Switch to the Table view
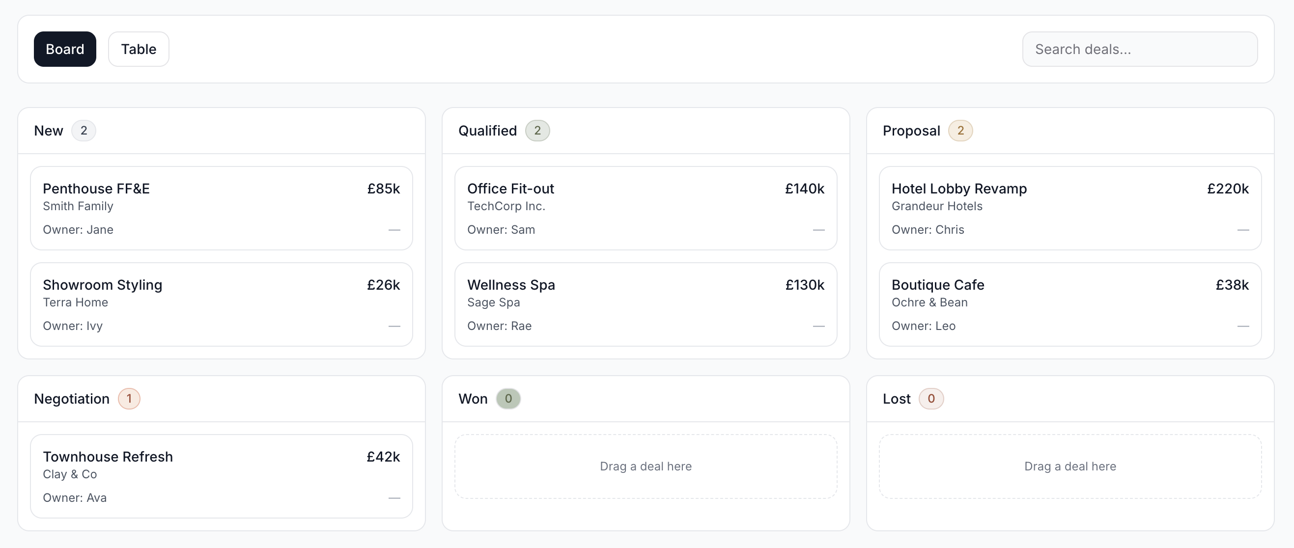Screen dimensions: 1294x548 (138, 49)
